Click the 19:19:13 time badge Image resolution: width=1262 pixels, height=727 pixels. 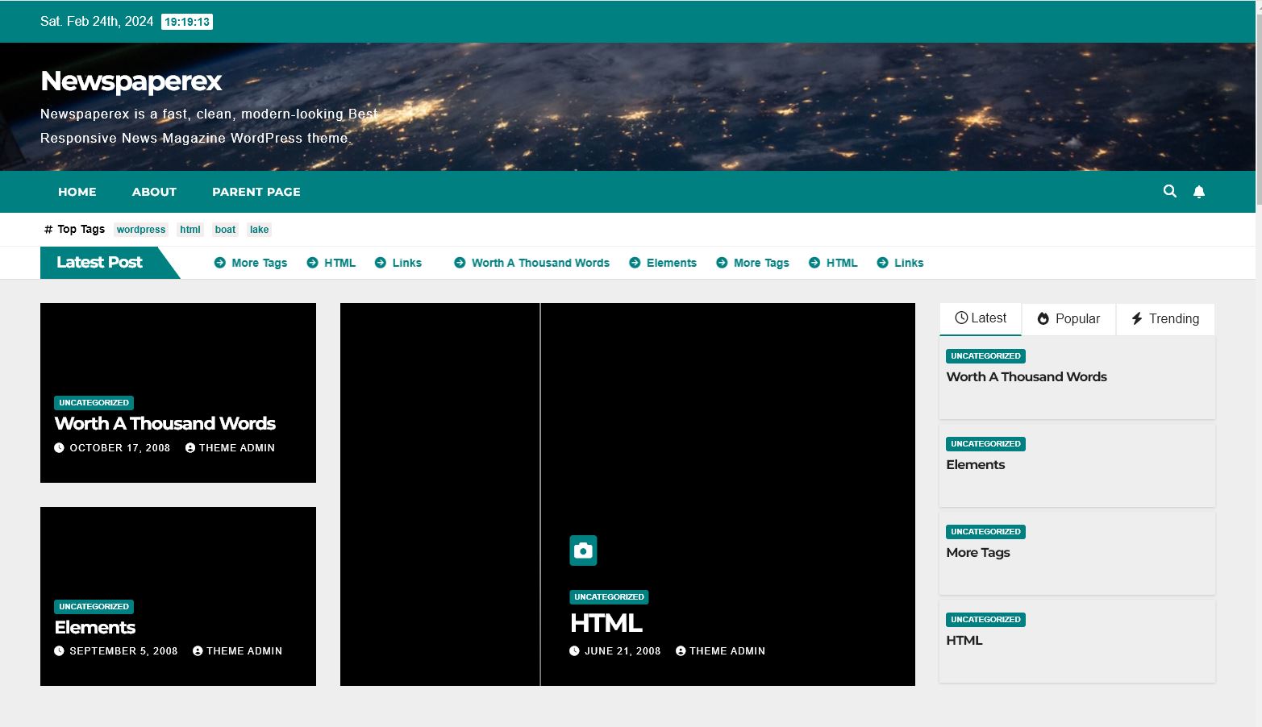coord(187,22)
